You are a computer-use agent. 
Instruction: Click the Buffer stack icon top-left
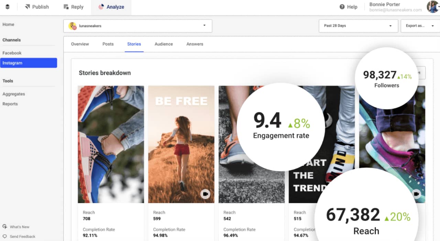click(8, 7)
